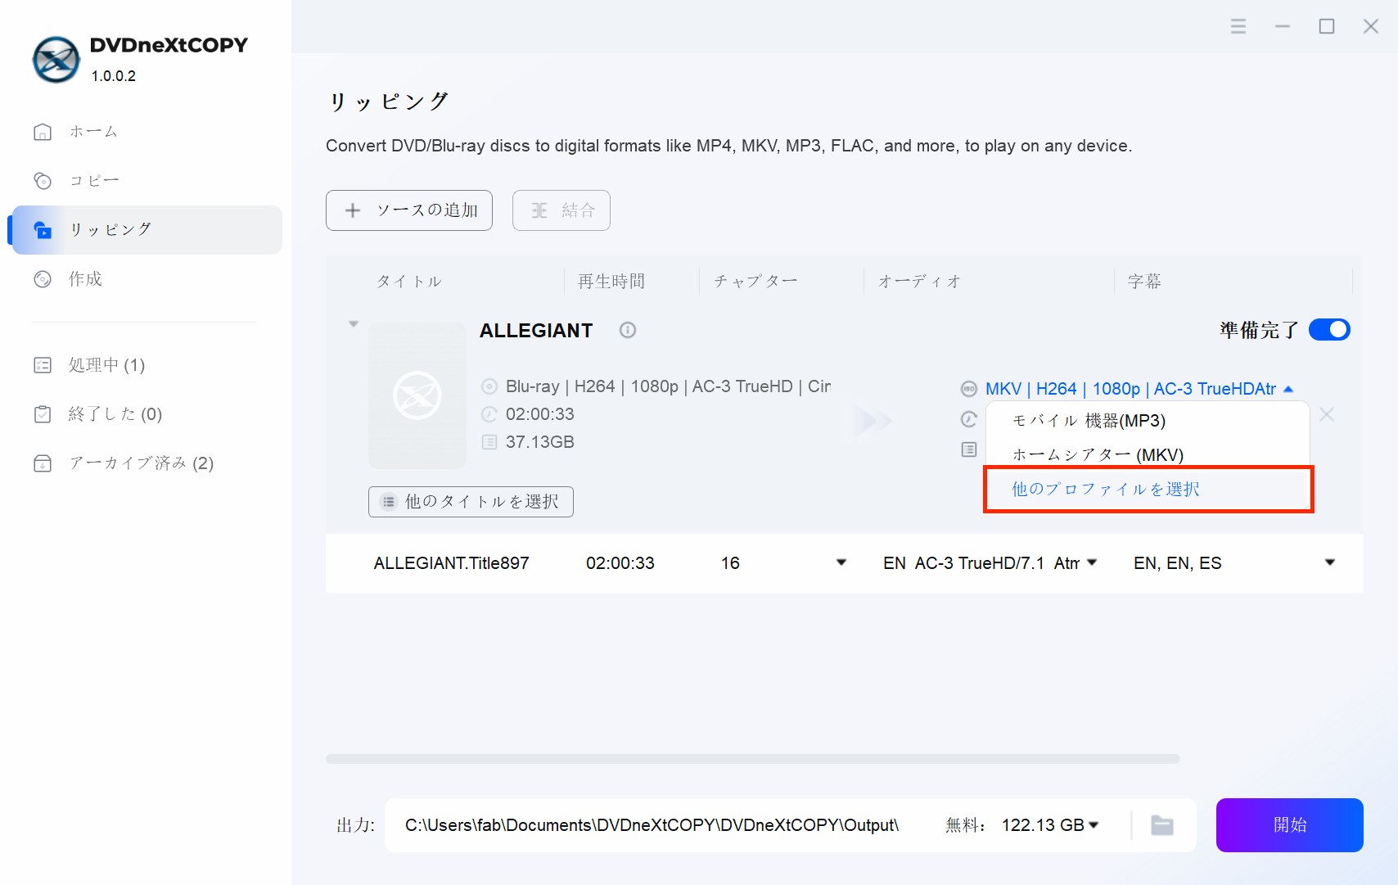The width and height of the screenshot is (1398, 885).
Task: Click the 結合 merge button
Action: coord(561,210)
